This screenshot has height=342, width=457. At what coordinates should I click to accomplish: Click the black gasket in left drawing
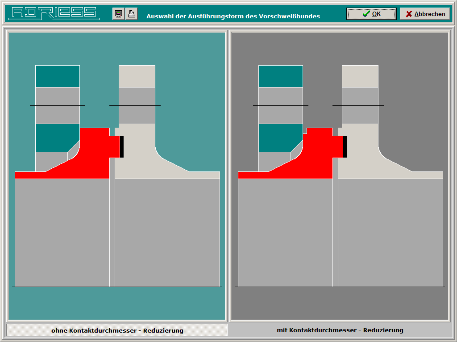pos(122,146)
